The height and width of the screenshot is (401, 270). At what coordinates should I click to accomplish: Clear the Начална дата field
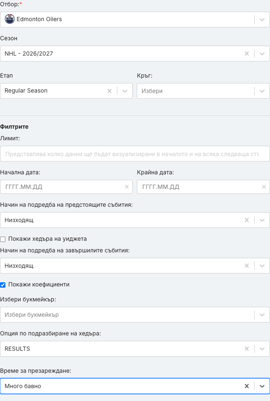(126, 187)
